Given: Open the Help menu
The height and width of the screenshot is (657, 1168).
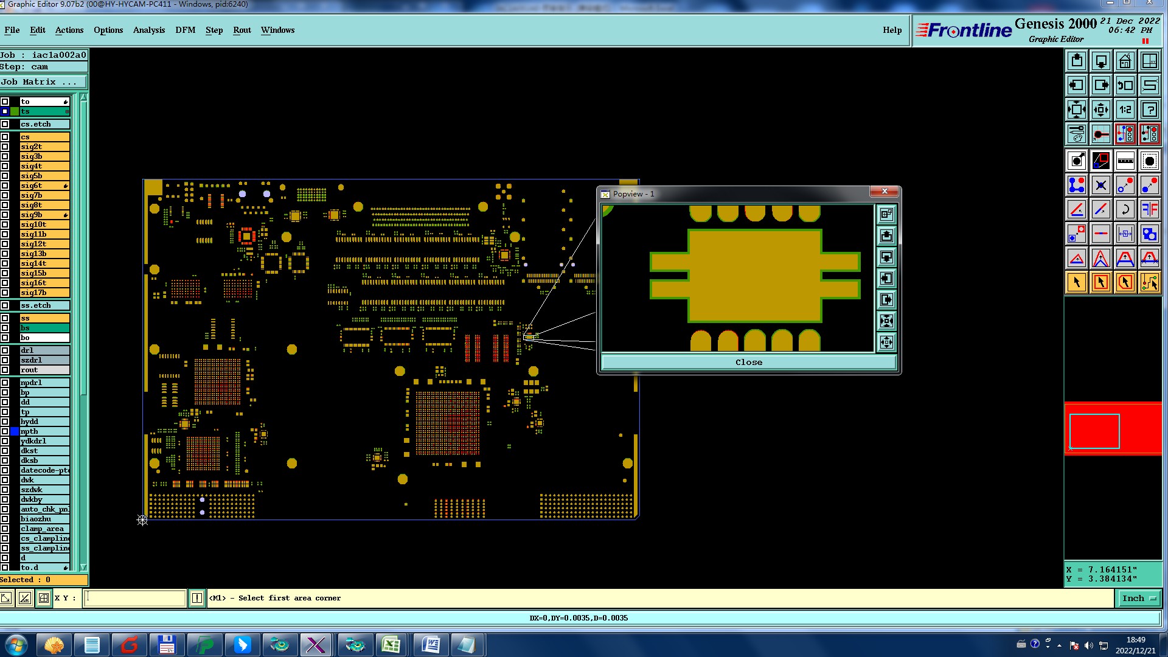Looking at the screenshot, I should [892, 30].
